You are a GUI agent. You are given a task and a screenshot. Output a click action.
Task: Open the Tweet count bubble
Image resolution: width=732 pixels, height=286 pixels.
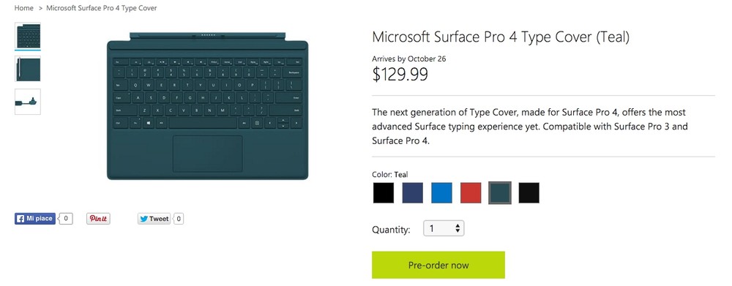[179, 219]
